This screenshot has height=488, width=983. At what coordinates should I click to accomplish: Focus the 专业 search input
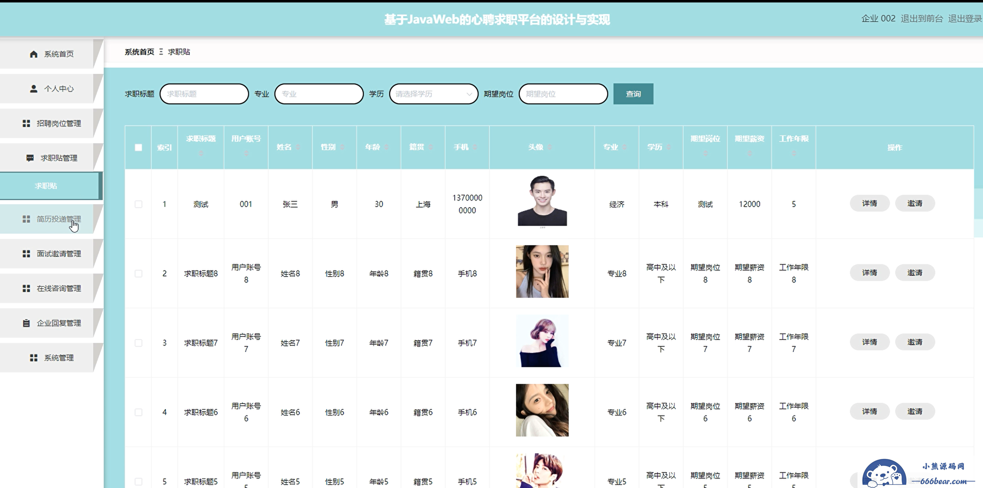(x=319, y=94)
